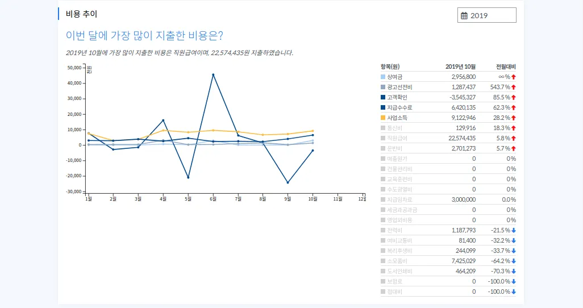Click the 항목(원) column header
This screenshot has height=308, width=583.
click(390, 66)
